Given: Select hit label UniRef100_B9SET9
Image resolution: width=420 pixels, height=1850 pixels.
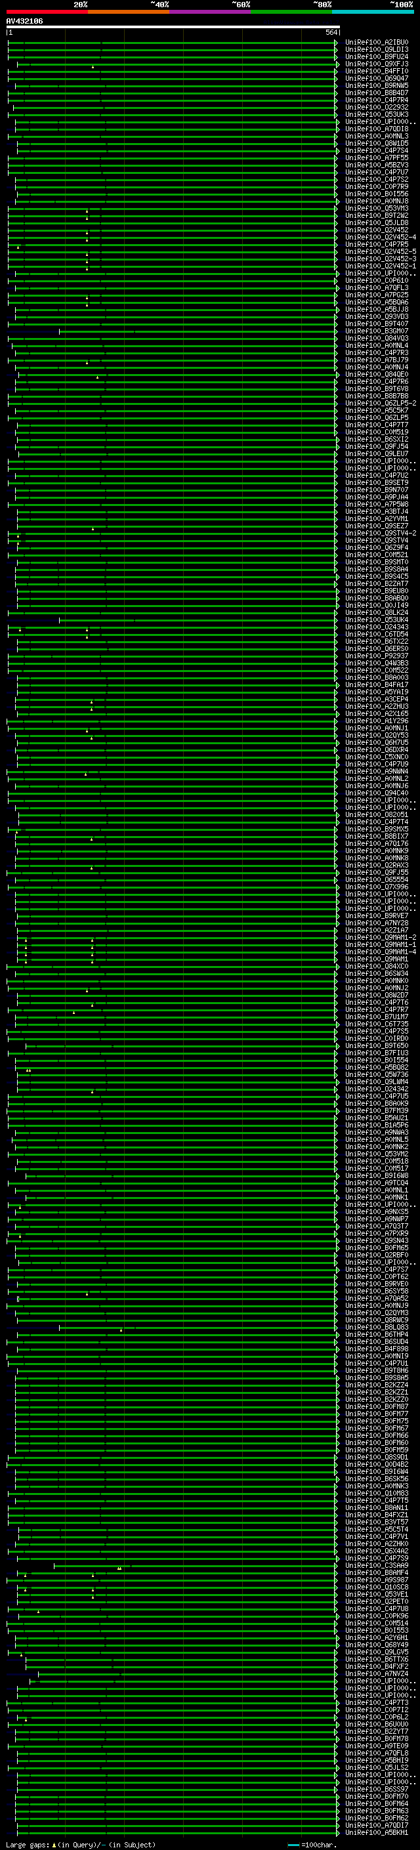Looking at the screenshot, I should [377, 482].
